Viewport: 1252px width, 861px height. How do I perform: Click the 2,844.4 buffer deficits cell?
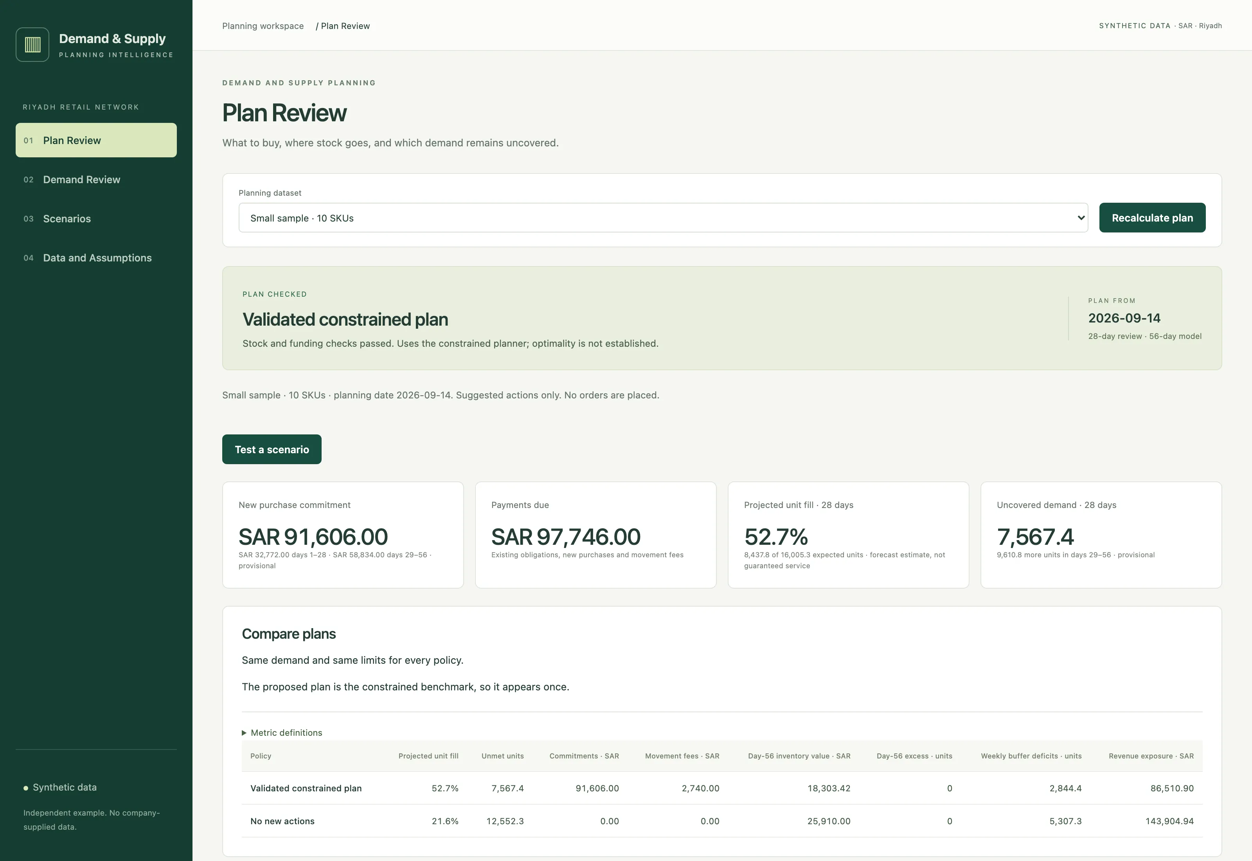(x=1065, y=788)
